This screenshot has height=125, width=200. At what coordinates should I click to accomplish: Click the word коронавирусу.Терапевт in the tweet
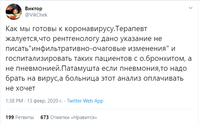(106, 29)
